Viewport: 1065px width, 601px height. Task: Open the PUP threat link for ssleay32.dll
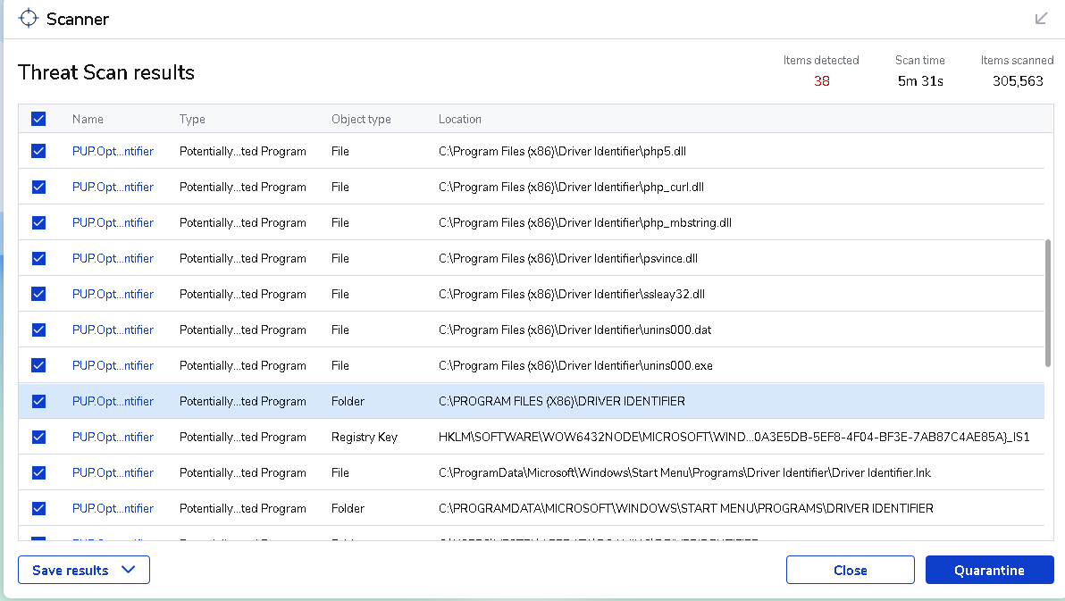tap(113, 294)
